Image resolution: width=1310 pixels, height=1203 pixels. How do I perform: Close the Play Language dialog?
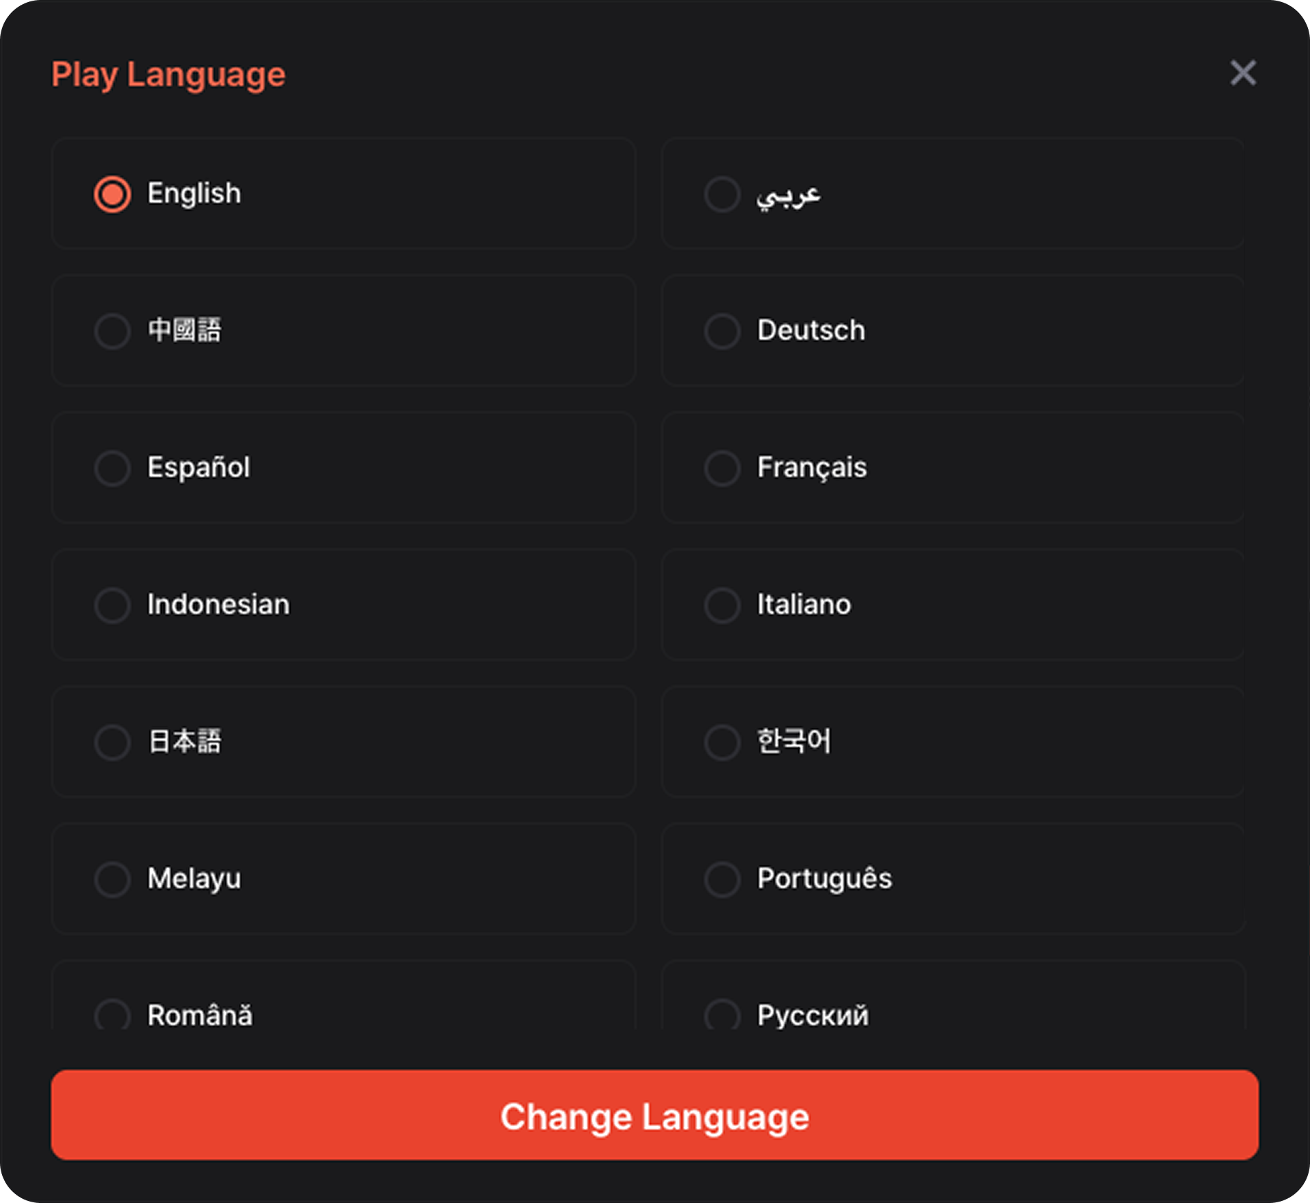tap(1242, 73)
